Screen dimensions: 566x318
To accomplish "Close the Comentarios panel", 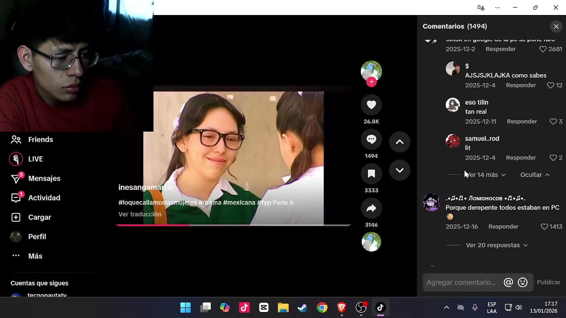I will 556,26.
